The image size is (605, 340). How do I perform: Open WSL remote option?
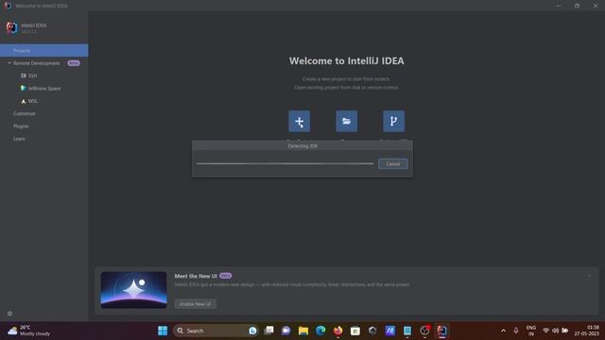[x=29, y=101]
